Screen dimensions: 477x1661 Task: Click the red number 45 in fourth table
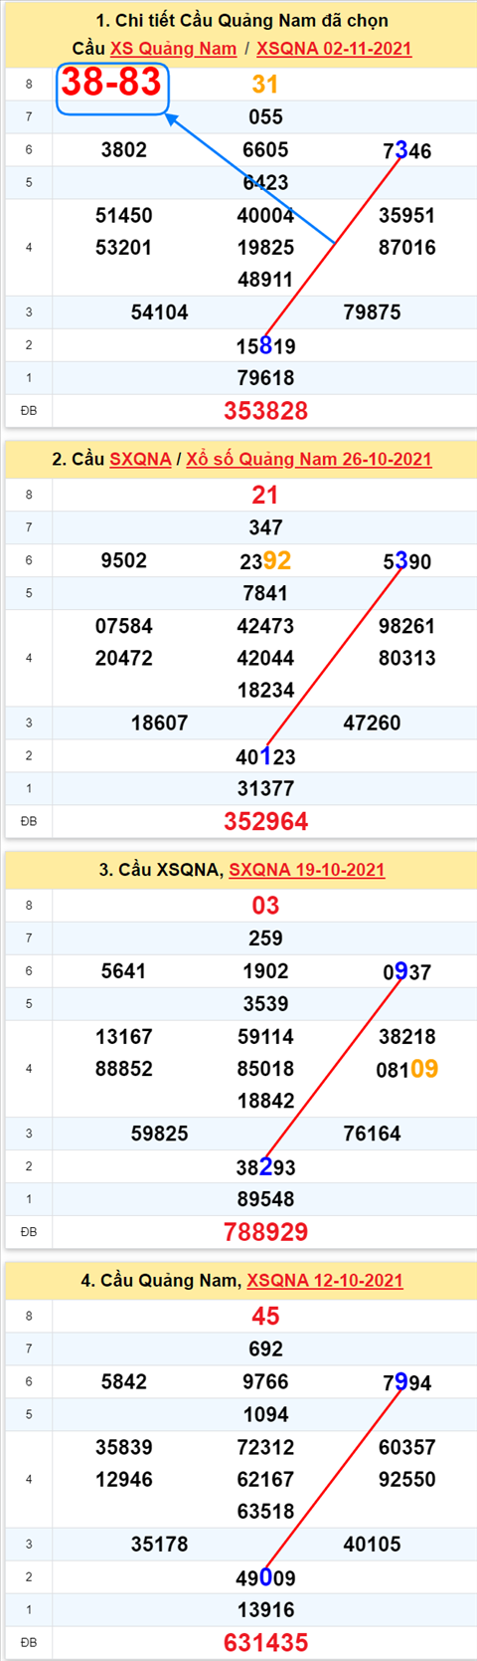(265, 1317)
